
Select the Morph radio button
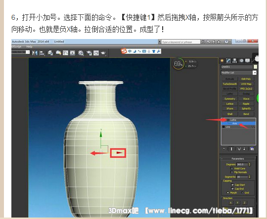pos(228,193)
